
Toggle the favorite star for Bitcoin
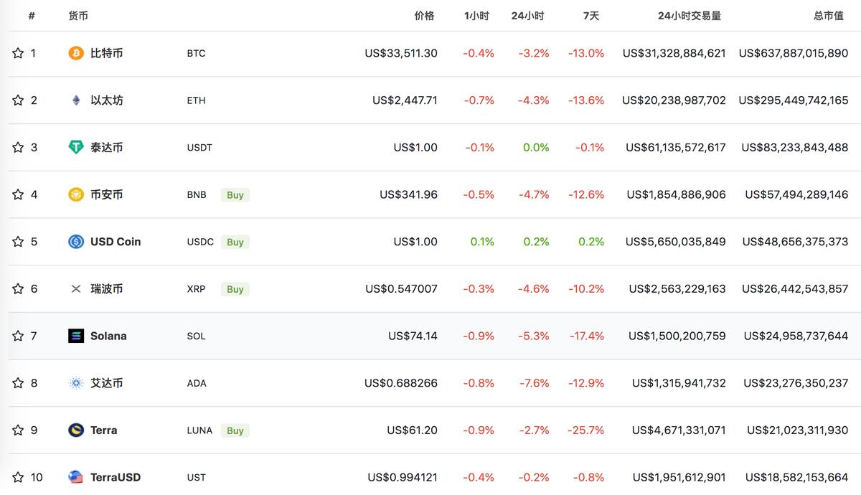(x=18, y=53)
